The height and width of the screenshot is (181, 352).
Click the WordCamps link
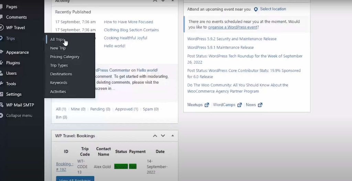pos(224,105)
